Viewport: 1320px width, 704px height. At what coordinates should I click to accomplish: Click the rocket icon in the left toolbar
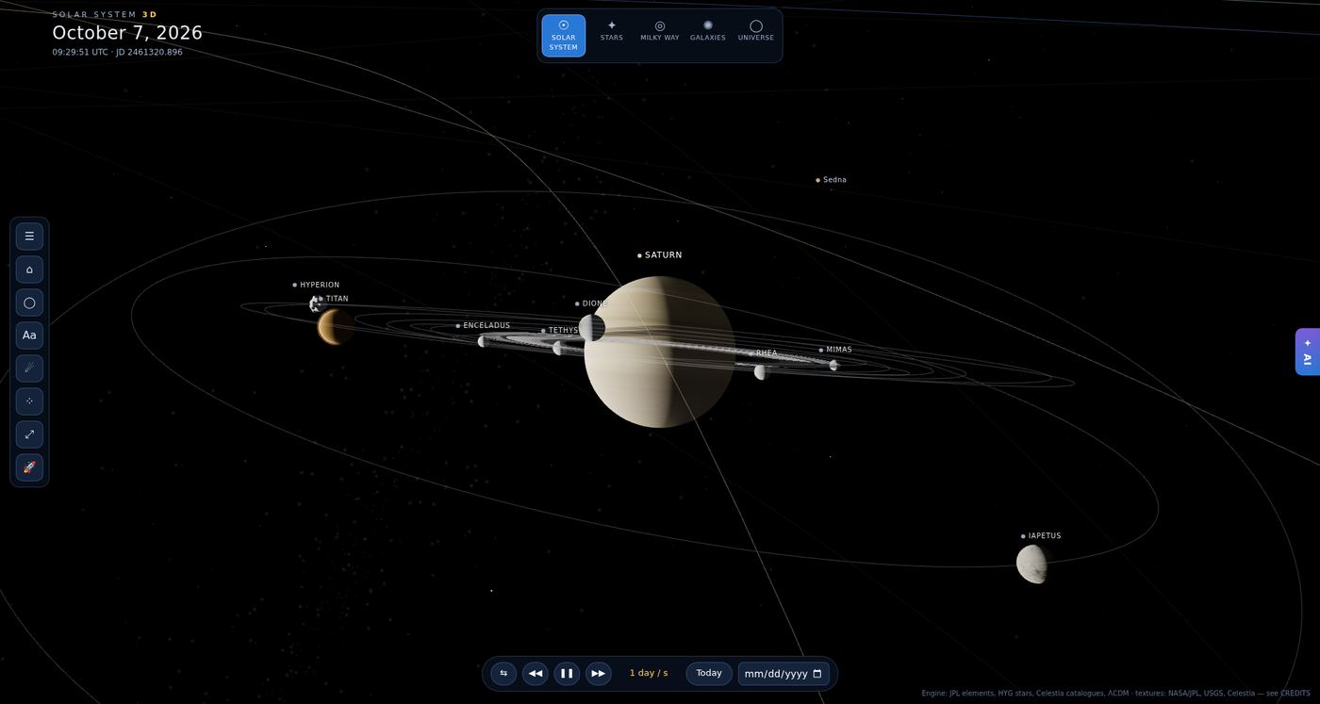point(29,467)
